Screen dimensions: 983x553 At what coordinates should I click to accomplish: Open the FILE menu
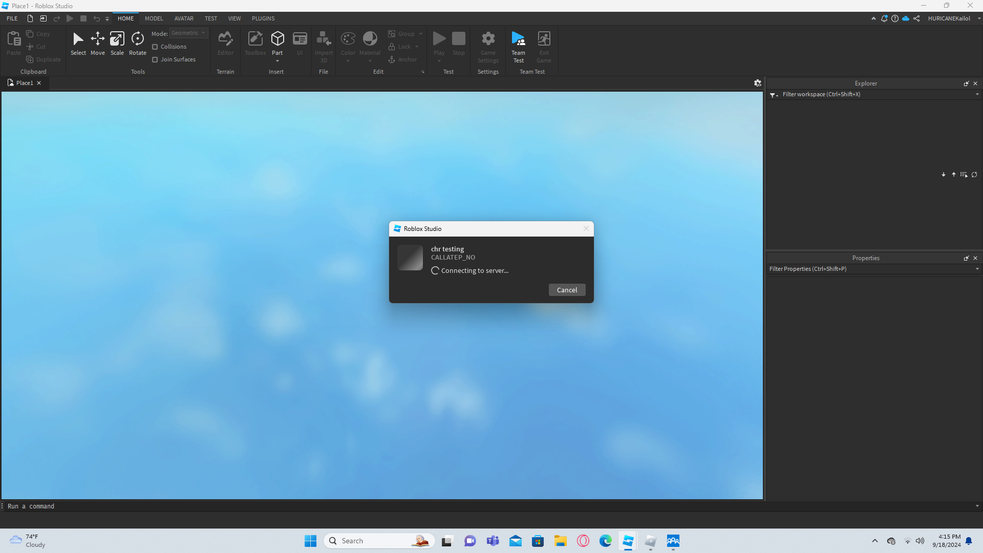[12, 18]
